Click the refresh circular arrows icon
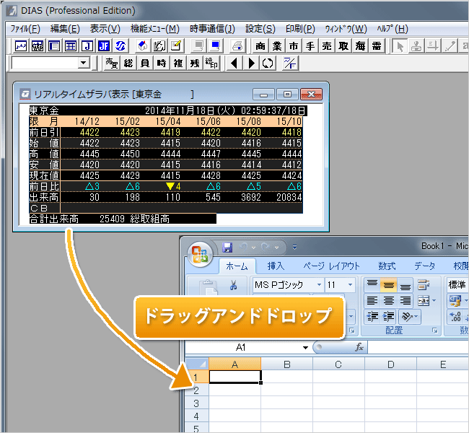The width and height of the screenshot is (469, 433). pos(268,64)
